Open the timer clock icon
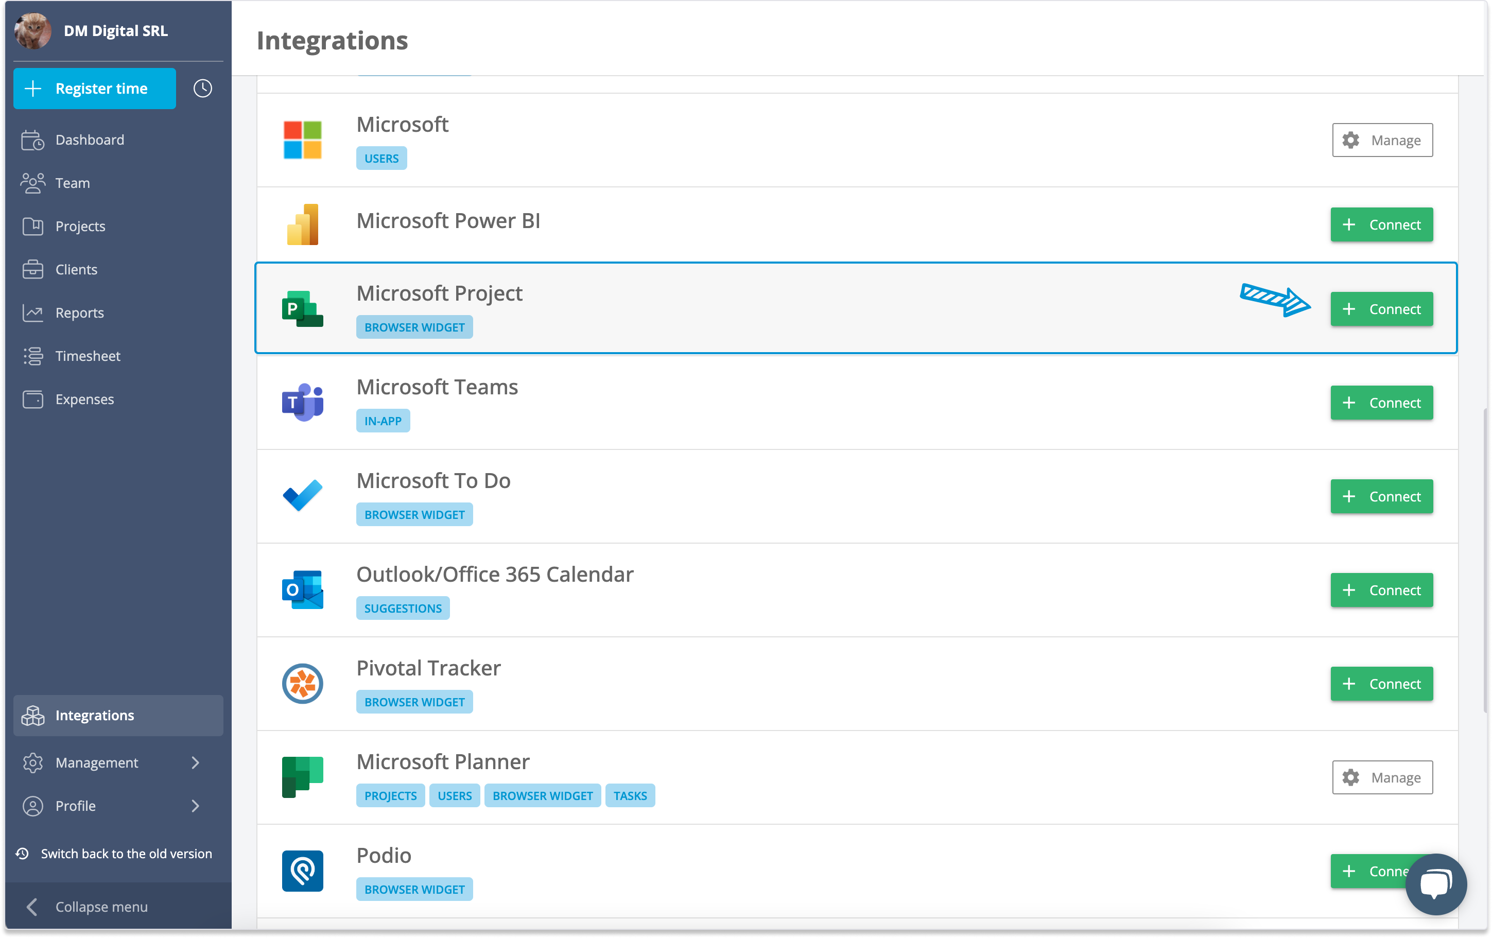Screen dimensions: 1492x938 tap(203, 89)
